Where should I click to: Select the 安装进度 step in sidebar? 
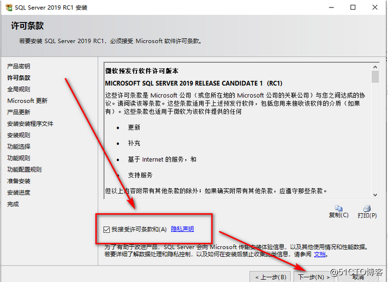19,193
